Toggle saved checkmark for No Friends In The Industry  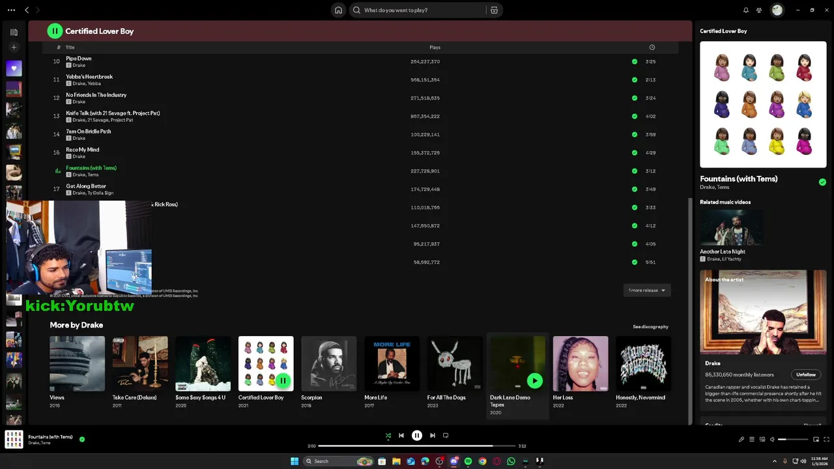[635, 98]
